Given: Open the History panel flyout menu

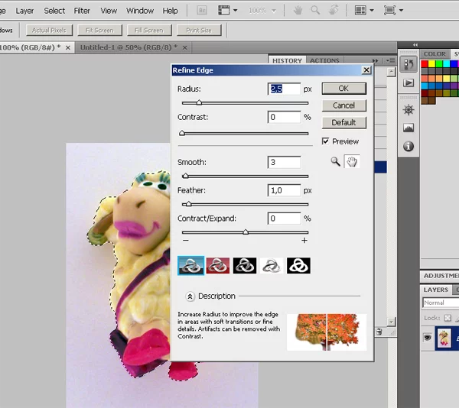Looking at the screenshot, I should 390,60.
